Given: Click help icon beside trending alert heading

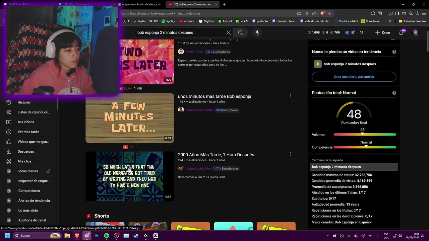Looking at the screenshot, I should 394,52.
